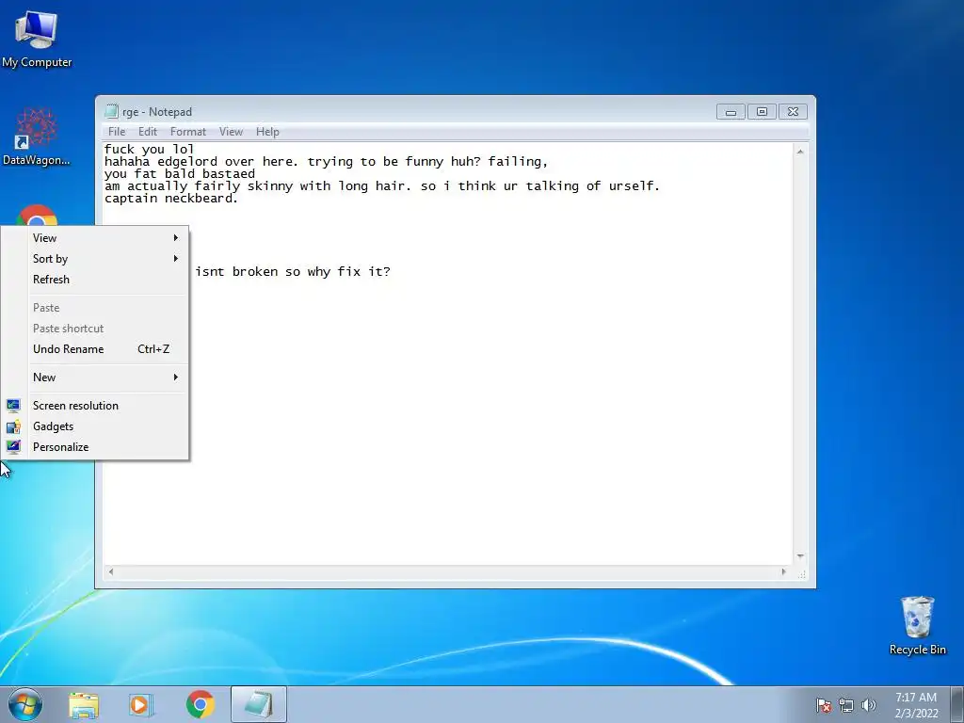Launch Chrome from the taskbar
Screen dimensions: 964x723
tap(201, 704)
